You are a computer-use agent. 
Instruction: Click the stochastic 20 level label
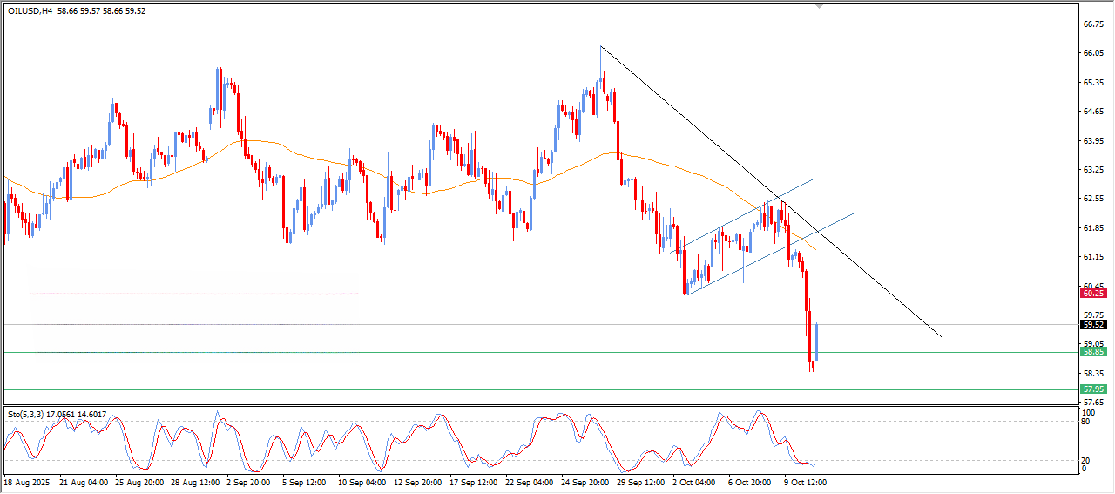click(1085, 460)
